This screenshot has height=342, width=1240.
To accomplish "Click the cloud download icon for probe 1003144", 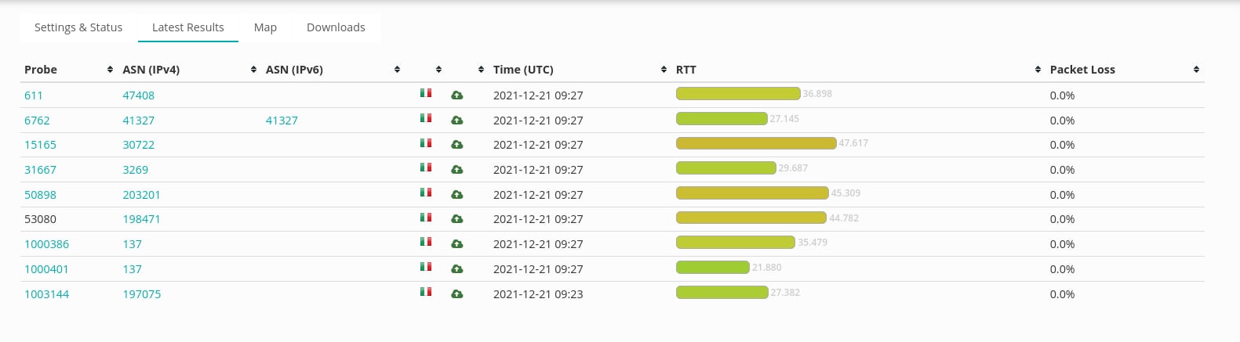I will tap(456, 294).
